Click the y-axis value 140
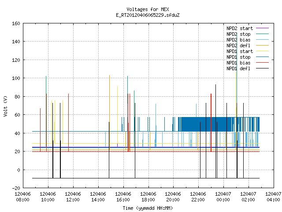 coord(16,42)
